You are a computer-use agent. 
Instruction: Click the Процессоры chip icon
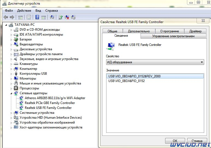pos(16,88)
